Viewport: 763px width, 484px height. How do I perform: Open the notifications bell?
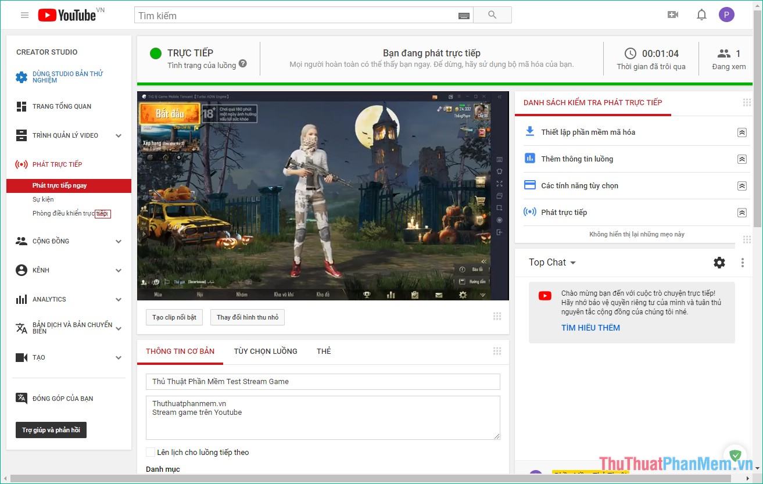coord(701,15)
